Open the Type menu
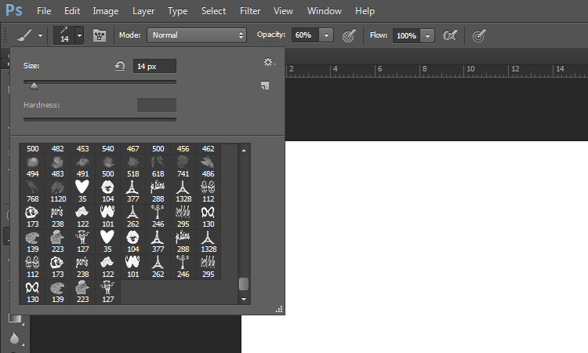588x353 pixels. 177,11
